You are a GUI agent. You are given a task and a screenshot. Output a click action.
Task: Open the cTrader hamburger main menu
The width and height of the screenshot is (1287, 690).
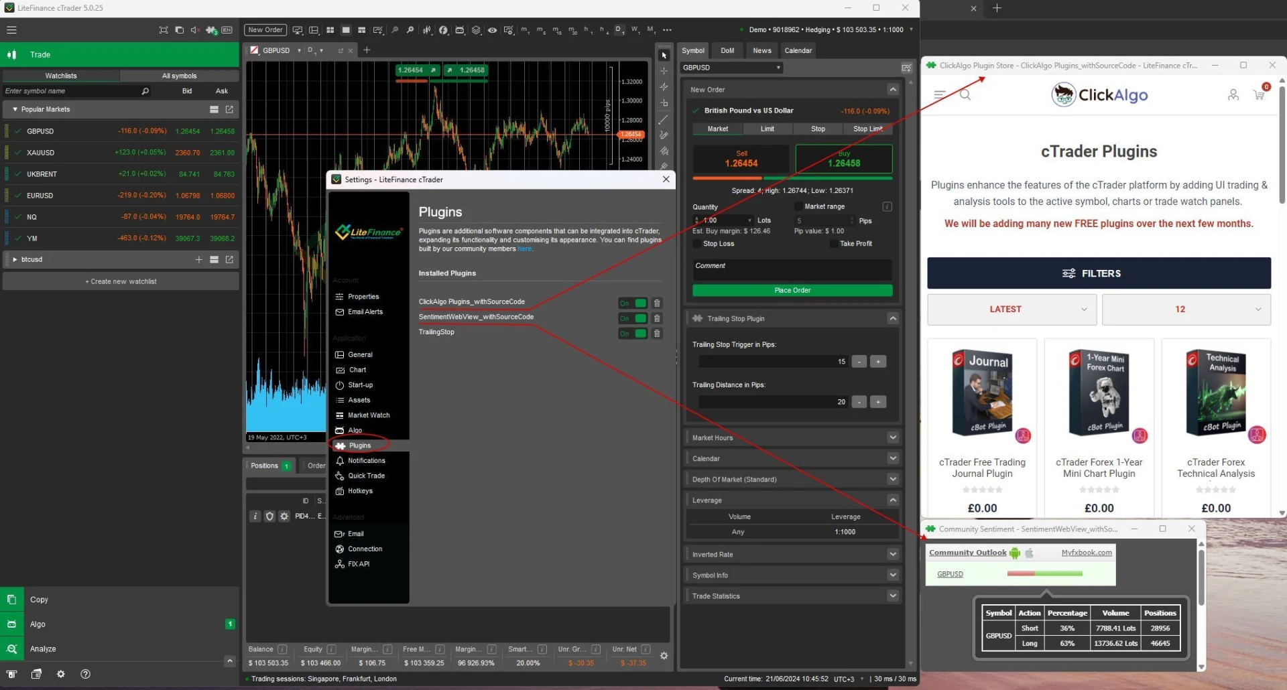click(x=11, y=29)
